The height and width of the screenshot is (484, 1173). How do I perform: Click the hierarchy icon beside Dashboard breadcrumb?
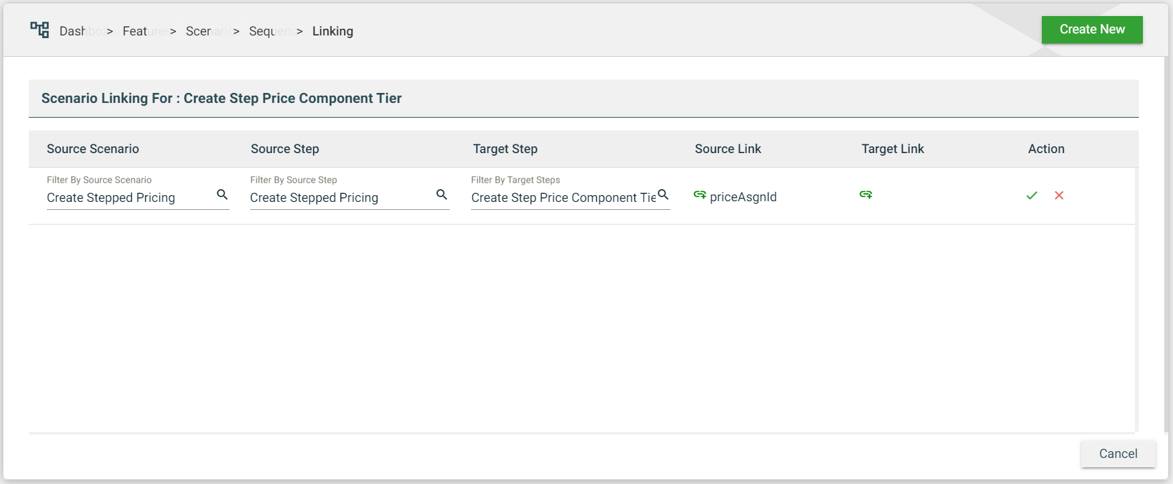pos(39,30)
